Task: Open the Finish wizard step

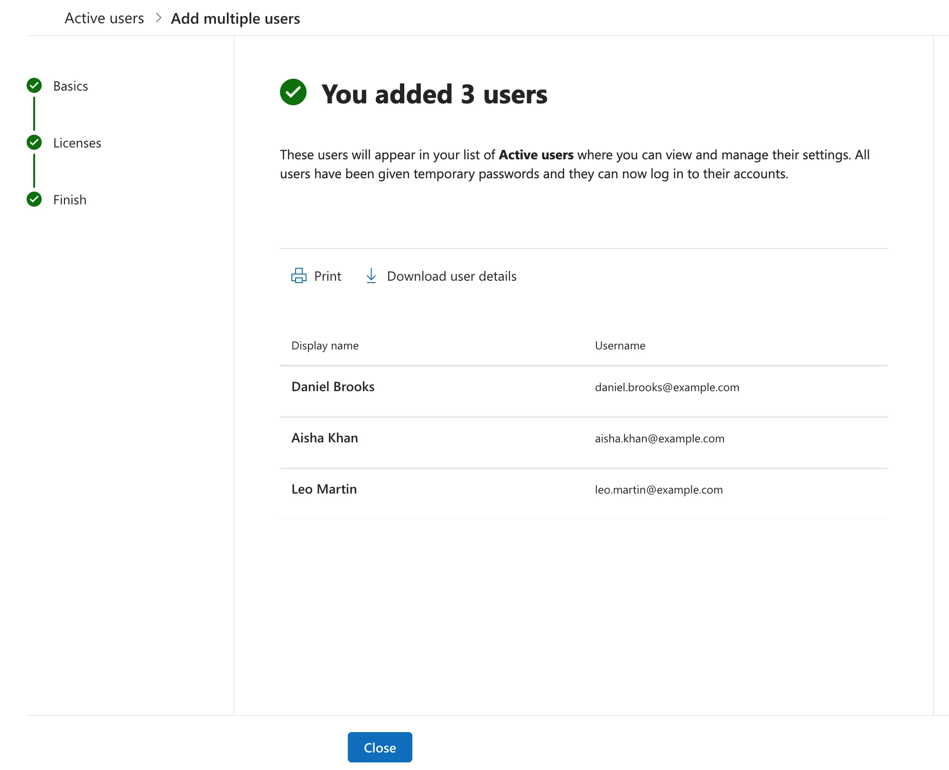Action: [70, 200]
